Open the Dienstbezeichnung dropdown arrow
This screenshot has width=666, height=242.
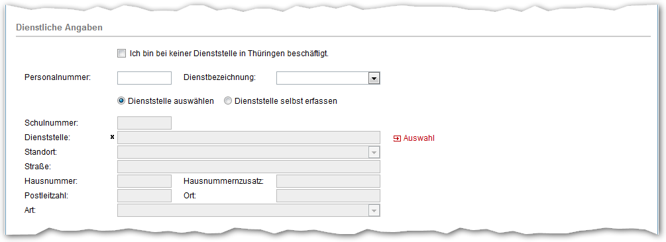coord(374,79)
